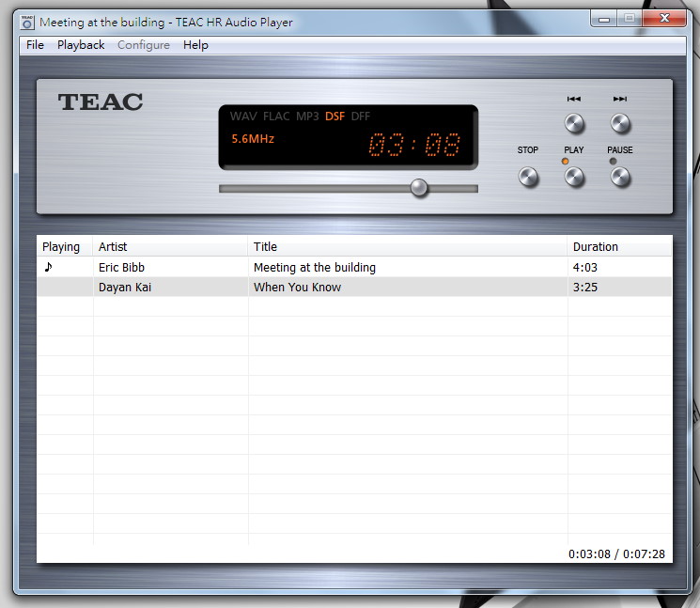The image size is (700, 608).
Task: Click the next track knob
Action: [620, 123]
